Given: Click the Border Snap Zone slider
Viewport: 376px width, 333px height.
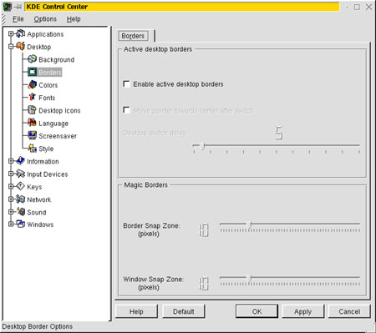Looking at the screenshot, I should tap(290, 227).
